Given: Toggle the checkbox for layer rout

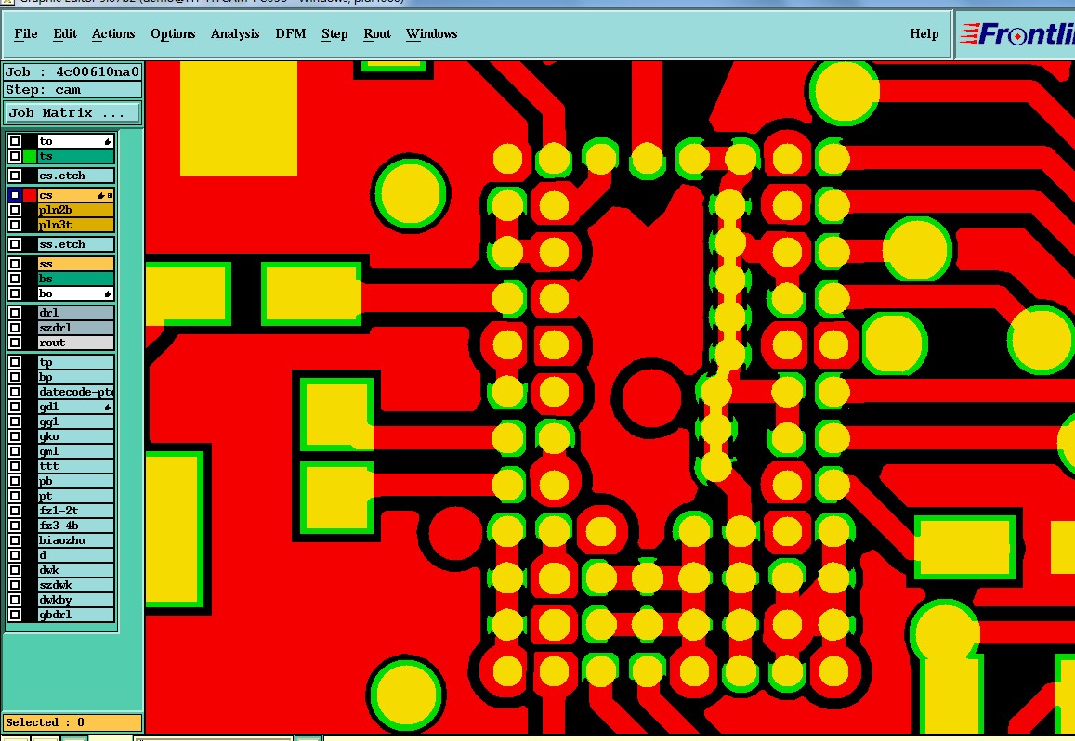Looking at the screenshot, I should click(x=15, y=343).
